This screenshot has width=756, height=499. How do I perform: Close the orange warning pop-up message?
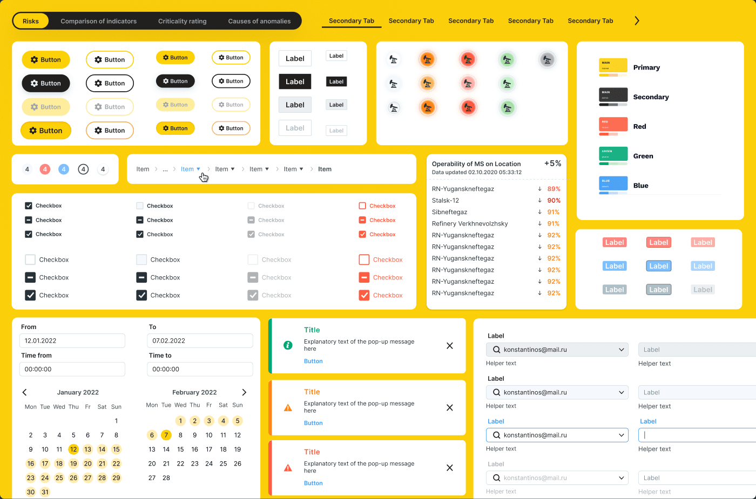(450, 408)
